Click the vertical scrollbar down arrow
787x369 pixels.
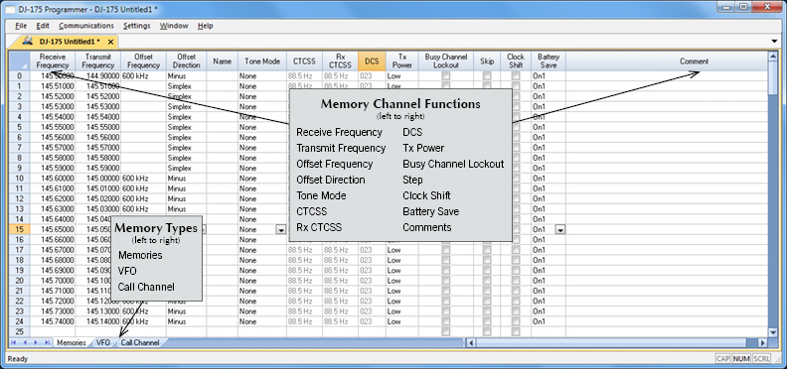tap(773, 332)
